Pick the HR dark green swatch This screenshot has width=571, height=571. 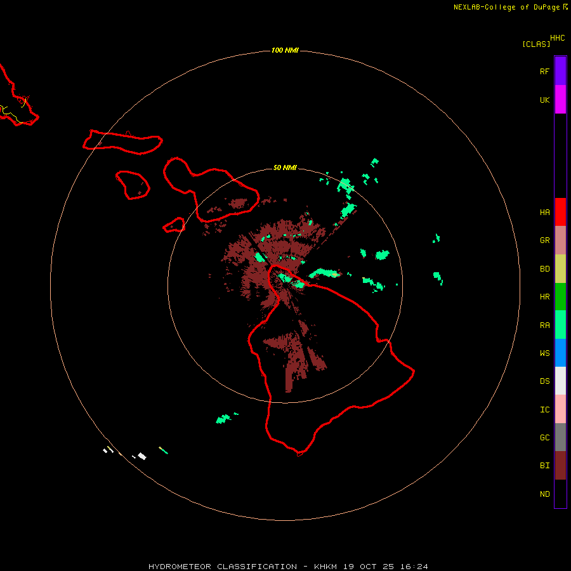click(x=560, y=297)
